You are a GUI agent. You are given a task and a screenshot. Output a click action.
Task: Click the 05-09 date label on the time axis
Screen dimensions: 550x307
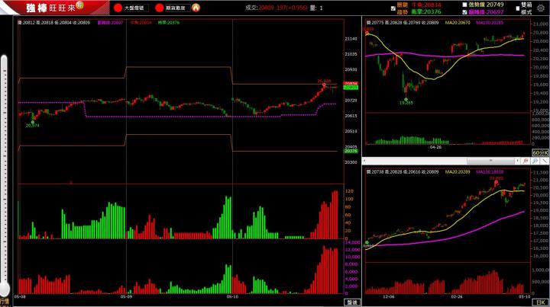pyautogui.click(x=125, y=298)
